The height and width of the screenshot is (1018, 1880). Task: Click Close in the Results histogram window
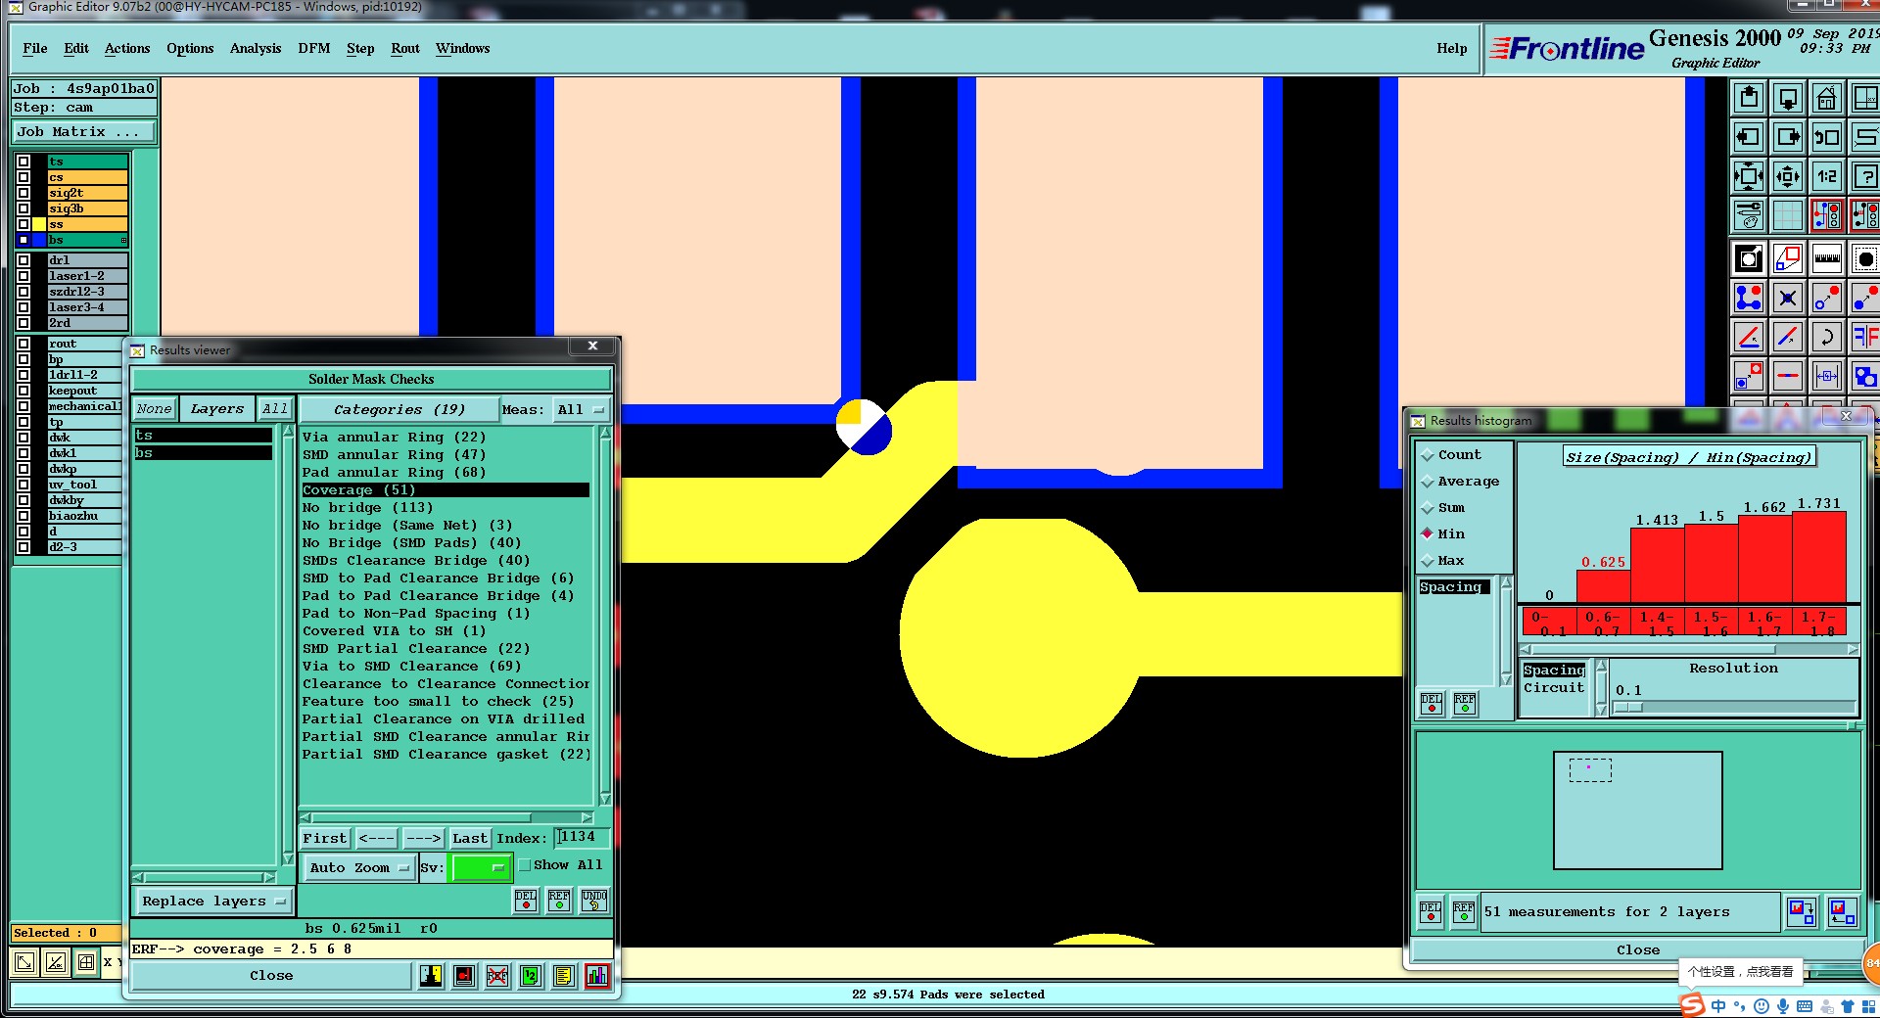pos(1638,949)
